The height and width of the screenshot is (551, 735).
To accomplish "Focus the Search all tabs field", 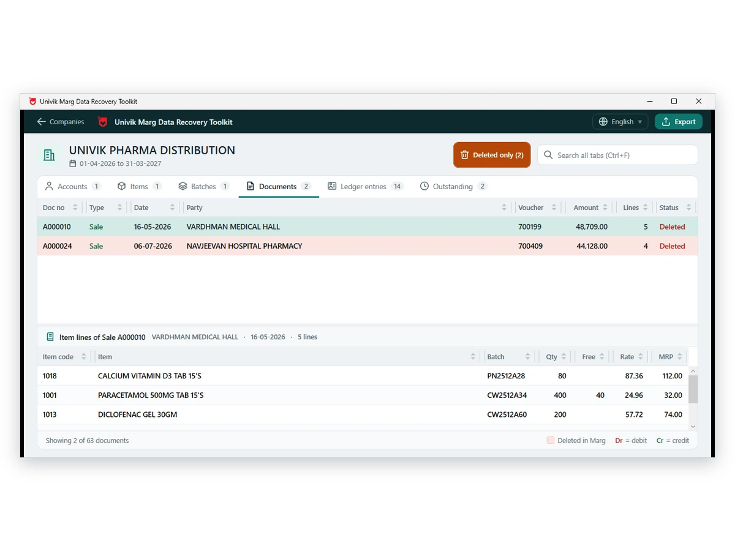I will tap(617, 155).
